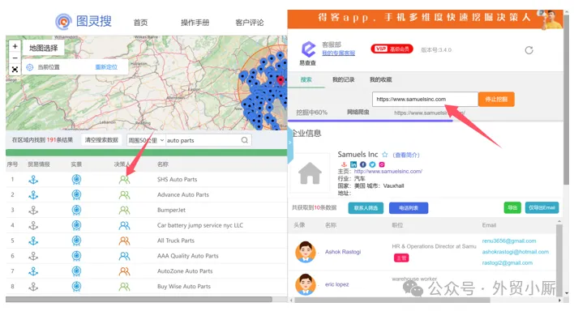Click the 联系人筛选 button
This screenshot has height=311, width=574.
(366, 208)
